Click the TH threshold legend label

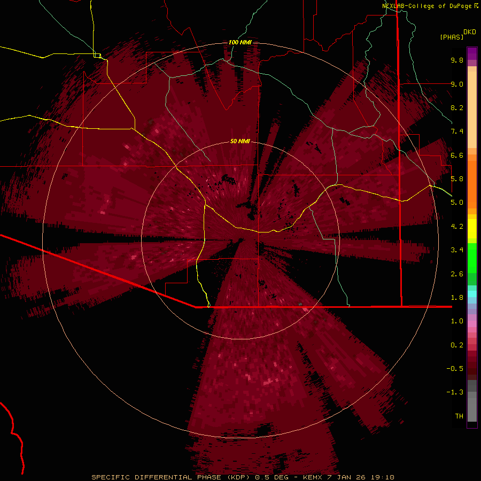click(459, 416)
